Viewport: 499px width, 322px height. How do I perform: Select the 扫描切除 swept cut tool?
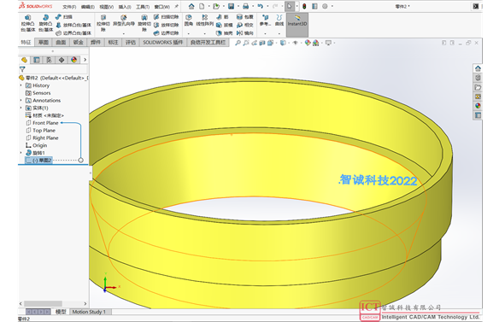[166, 17]
